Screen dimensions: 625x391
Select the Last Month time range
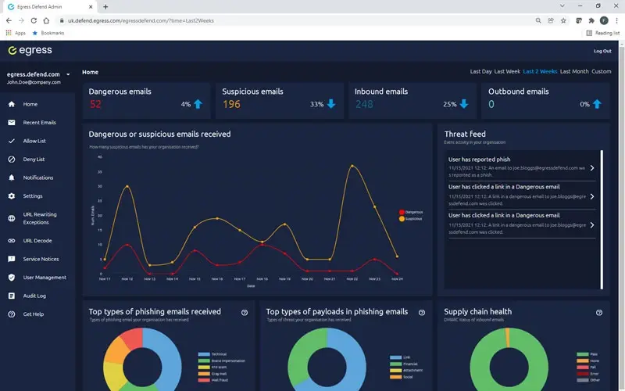click(574, 72)
